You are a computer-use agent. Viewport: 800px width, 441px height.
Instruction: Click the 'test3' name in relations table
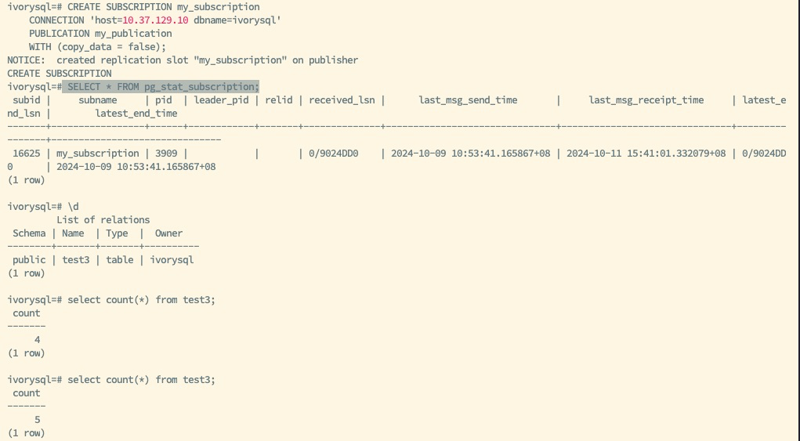(x=76, y=259)
